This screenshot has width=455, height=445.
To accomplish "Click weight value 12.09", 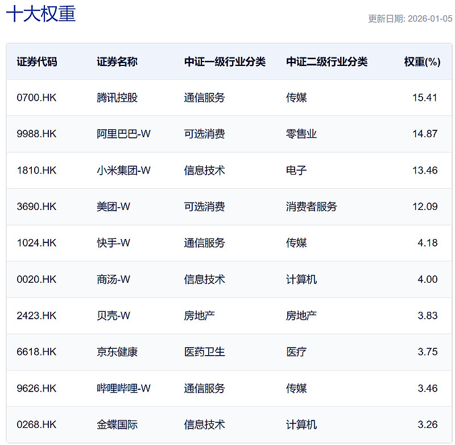I will (425, 207).
